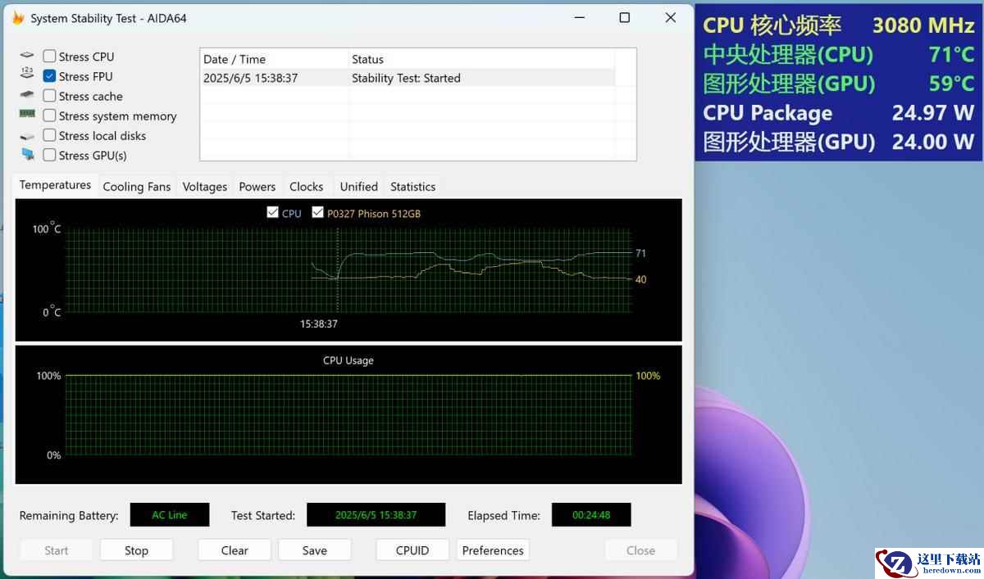Open Preferences dialog
Image resolution: width=984 pixels, height=579 pixels.
[493, 550]
